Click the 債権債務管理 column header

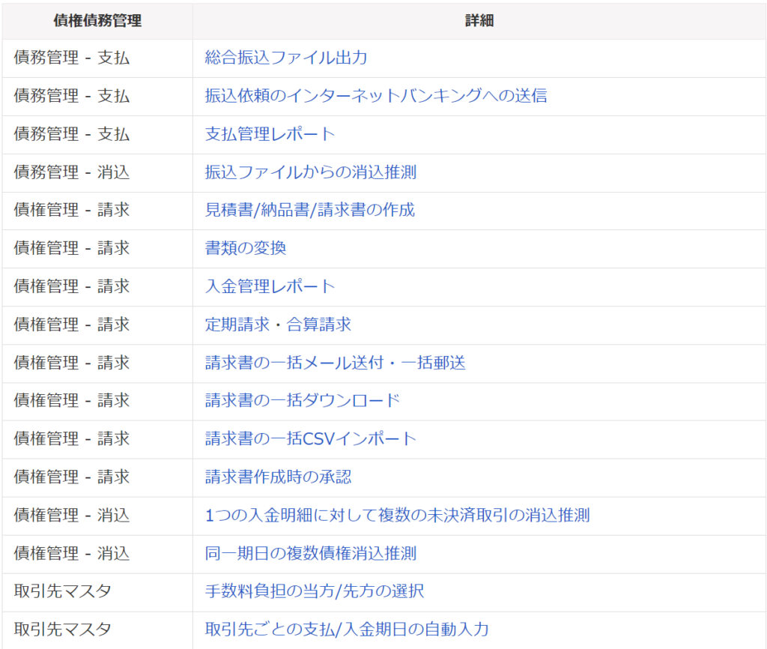[x=97, y=20]
